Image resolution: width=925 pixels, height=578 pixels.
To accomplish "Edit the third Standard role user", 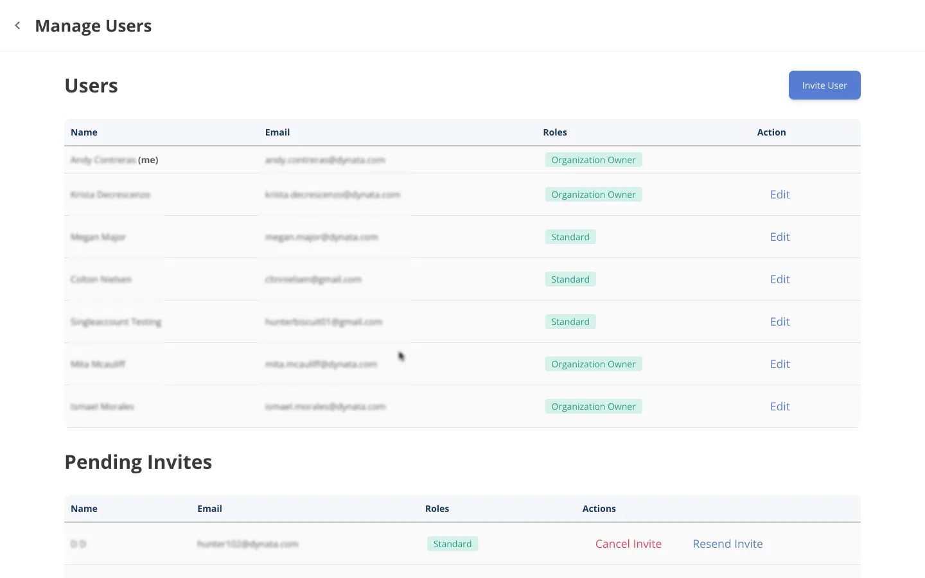I will coord(779,322).
